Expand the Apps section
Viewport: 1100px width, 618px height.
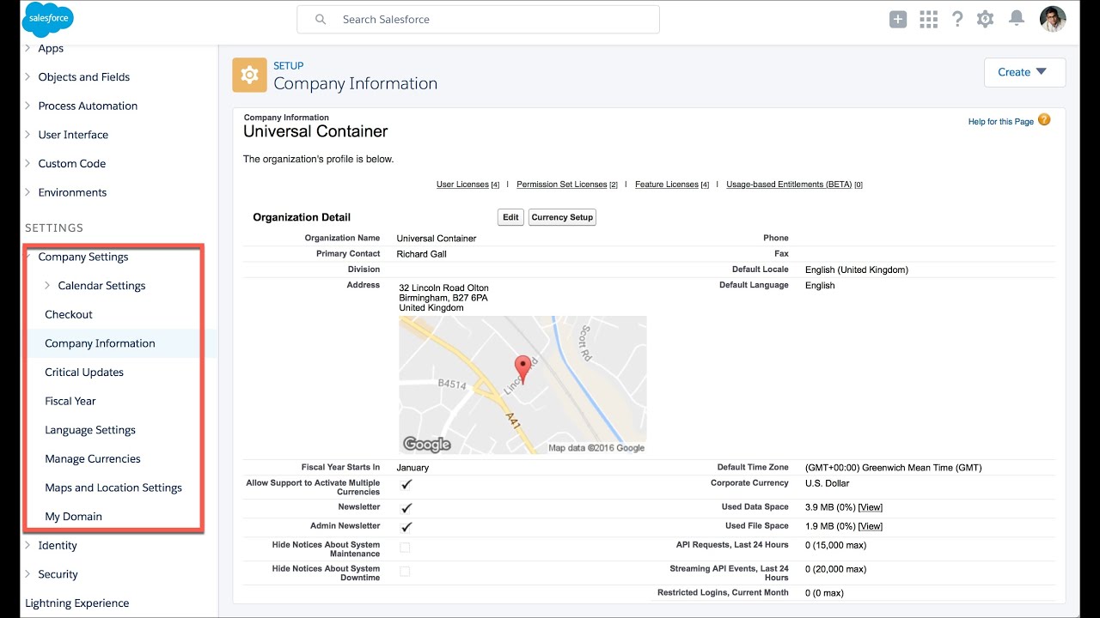tap(28, 48)
